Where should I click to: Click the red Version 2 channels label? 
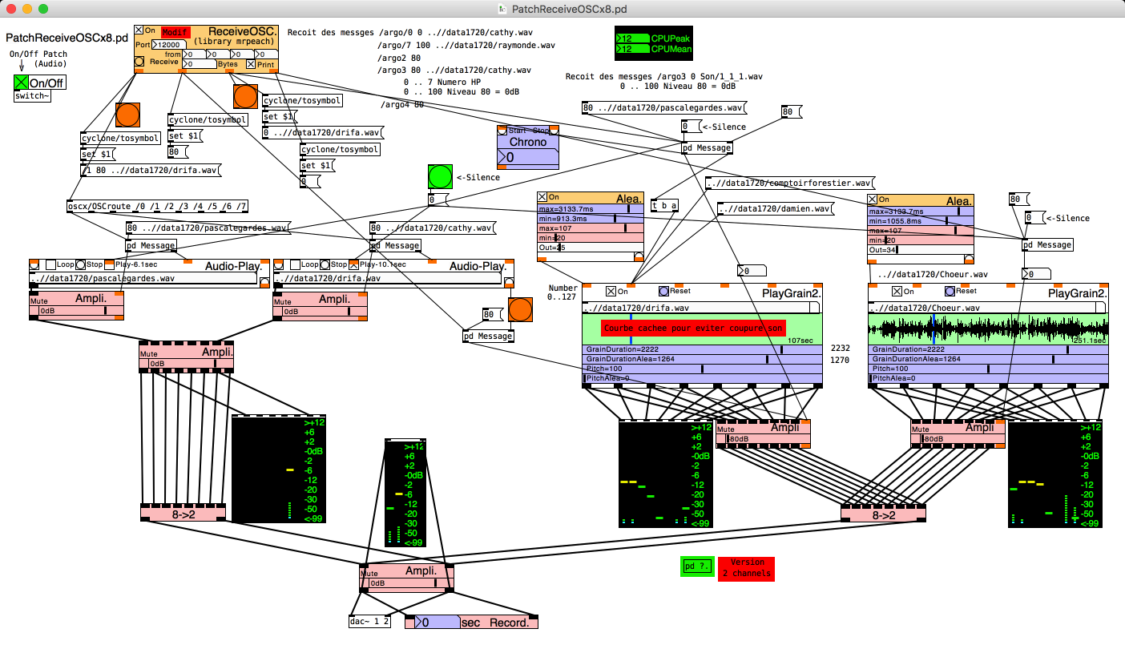click(x=746, y=568)
